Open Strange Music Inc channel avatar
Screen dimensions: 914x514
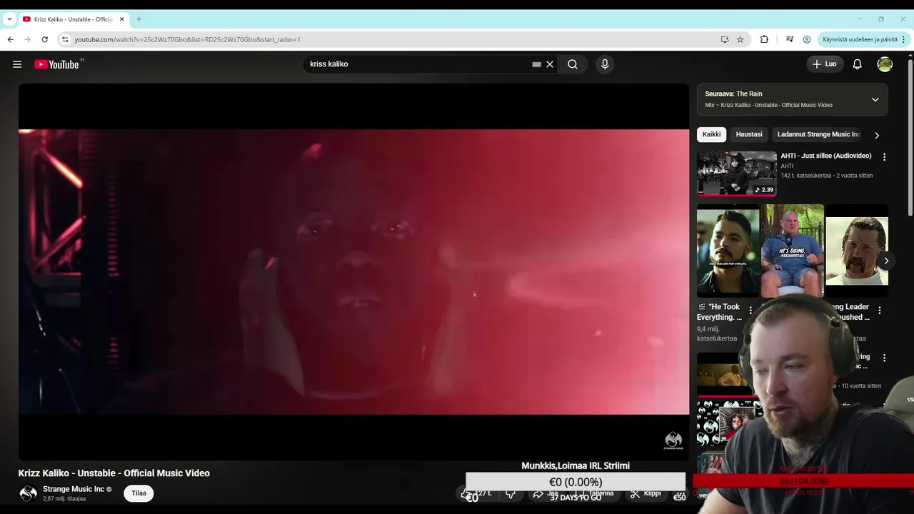click(x=28, y=493)
